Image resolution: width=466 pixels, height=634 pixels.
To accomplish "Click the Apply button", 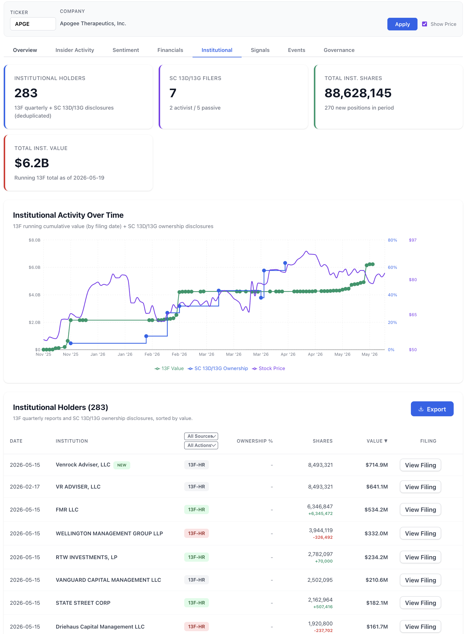I will pos(402,24).
